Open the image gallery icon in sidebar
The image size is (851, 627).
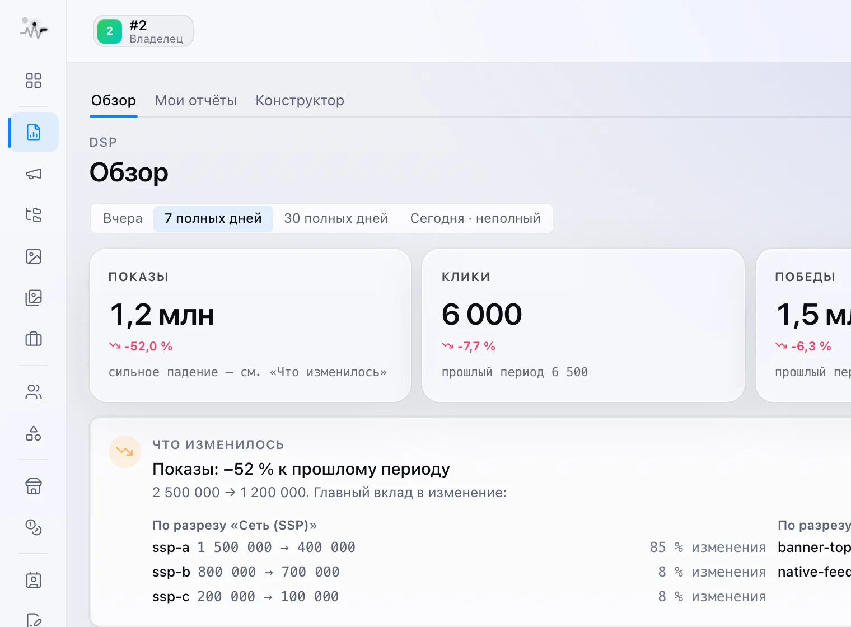pyautogui.click(x=34, y=298)
